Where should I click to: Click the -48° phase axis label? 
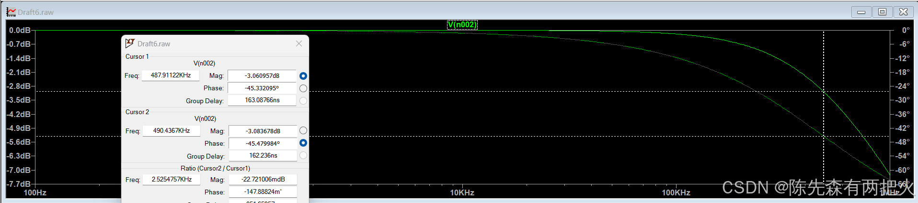tap(903, 142)
